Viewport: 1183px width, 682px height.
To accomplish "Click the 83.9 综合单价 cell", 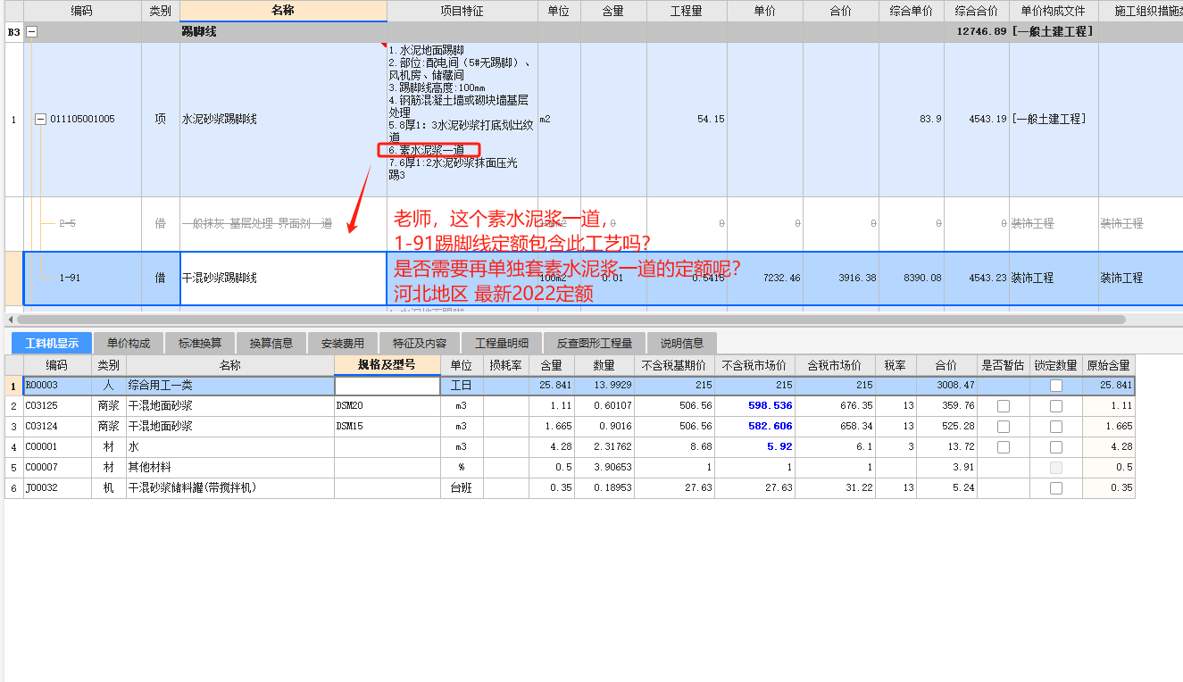I will (x=912, y=119).
